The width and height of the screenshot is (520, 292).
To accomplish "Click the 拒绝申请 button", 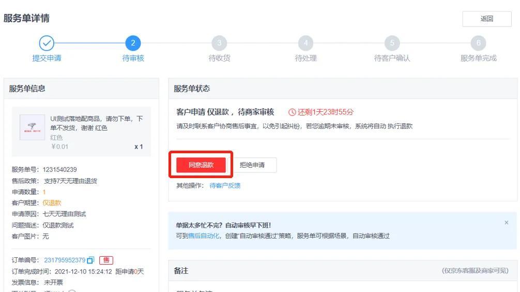I will tap(252, 165).
